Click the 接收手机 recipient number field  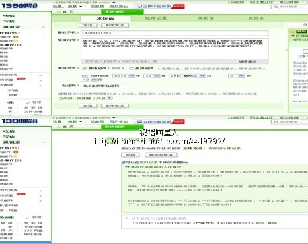(174, 33)
